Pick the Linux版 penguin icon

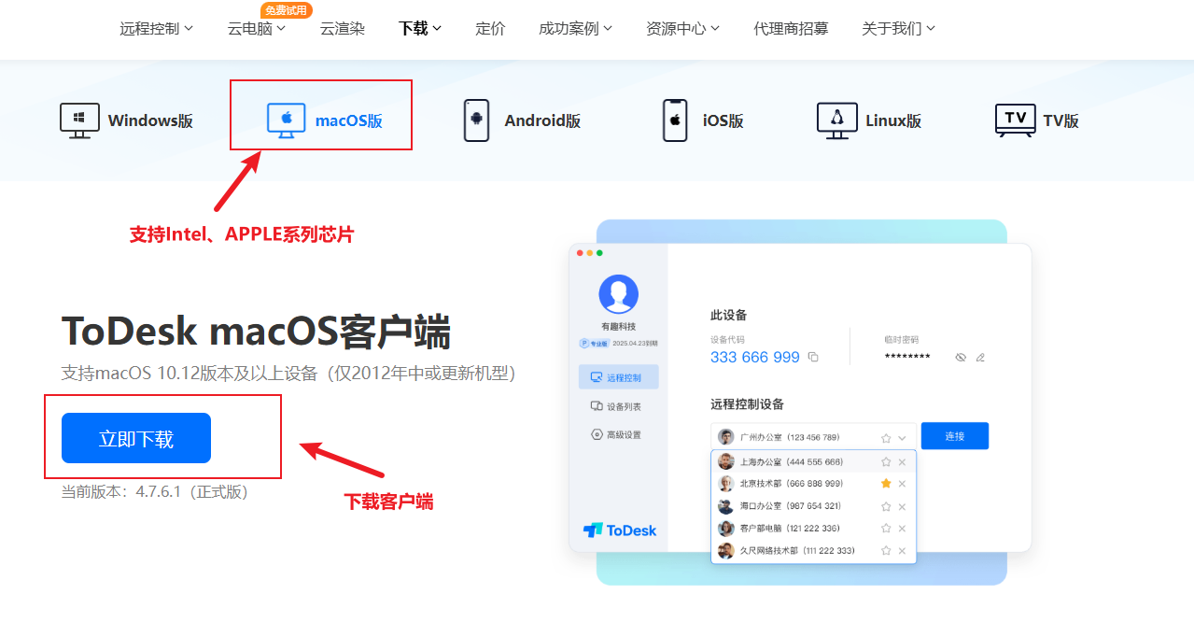tap(836, 120)
